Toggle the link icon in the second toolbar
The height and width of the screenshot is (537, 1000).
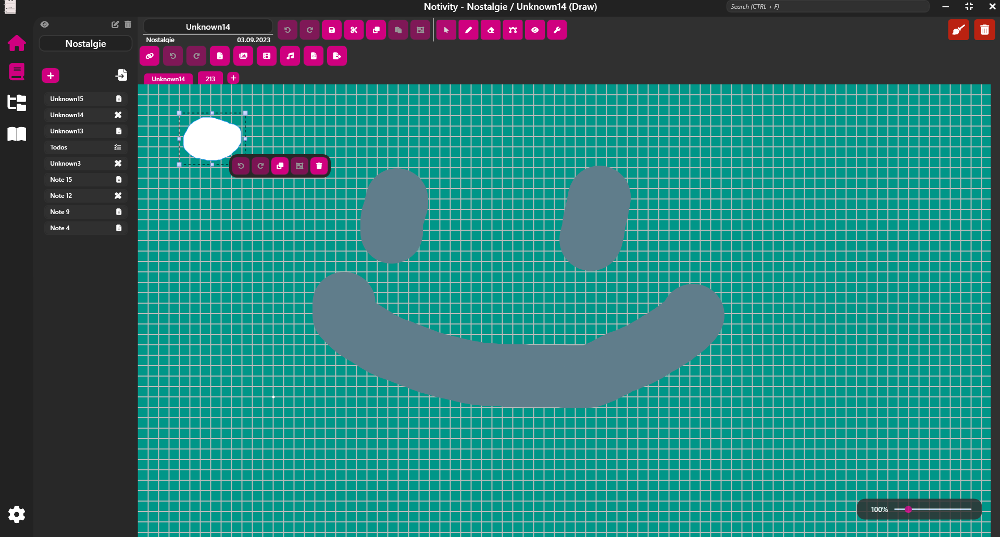click(149, 56)
